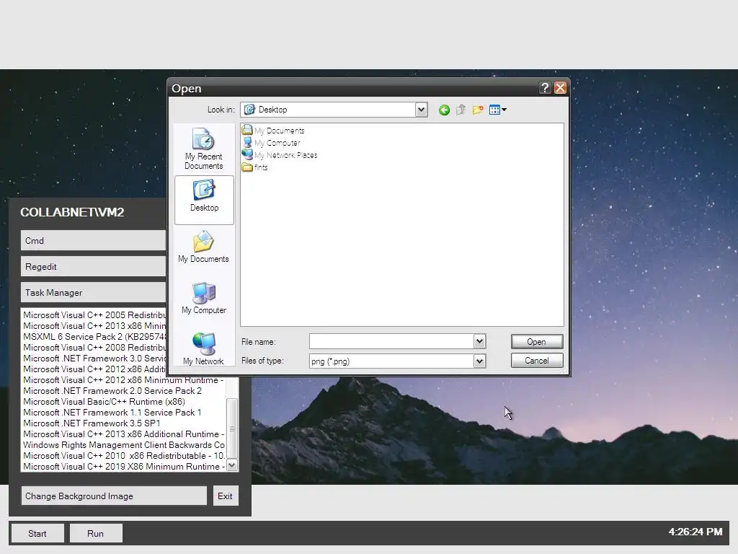Select the fints folder in file list
This screenshot has height=554, width=738.
point(254,167)
